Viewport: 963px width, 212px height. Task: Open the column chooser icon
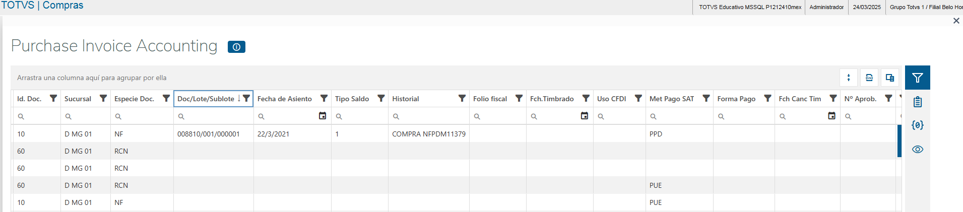(x=890, y=78)
